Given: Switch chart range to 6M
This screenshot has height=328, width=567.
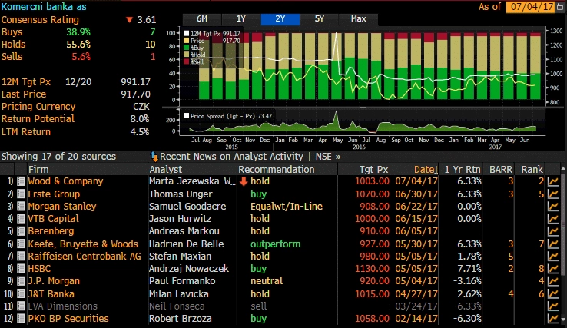Looking at the screenshot, I should 202,19.
